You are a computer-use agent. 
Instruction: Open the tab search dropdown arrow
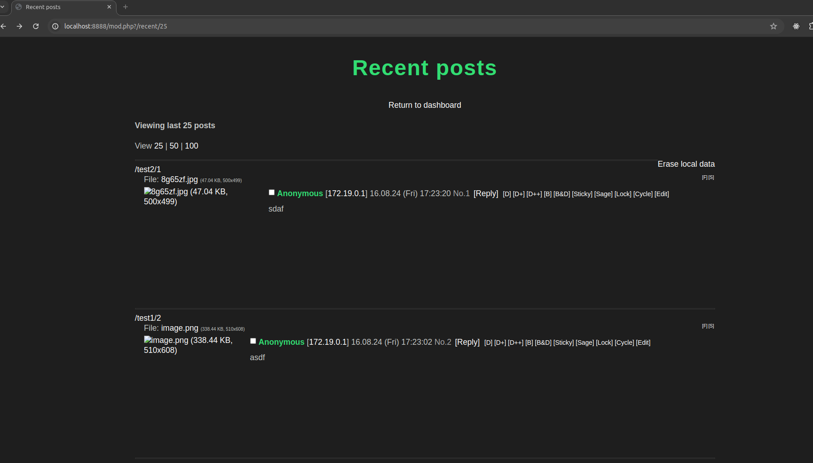pyautogui.click(x=2, y=7)
